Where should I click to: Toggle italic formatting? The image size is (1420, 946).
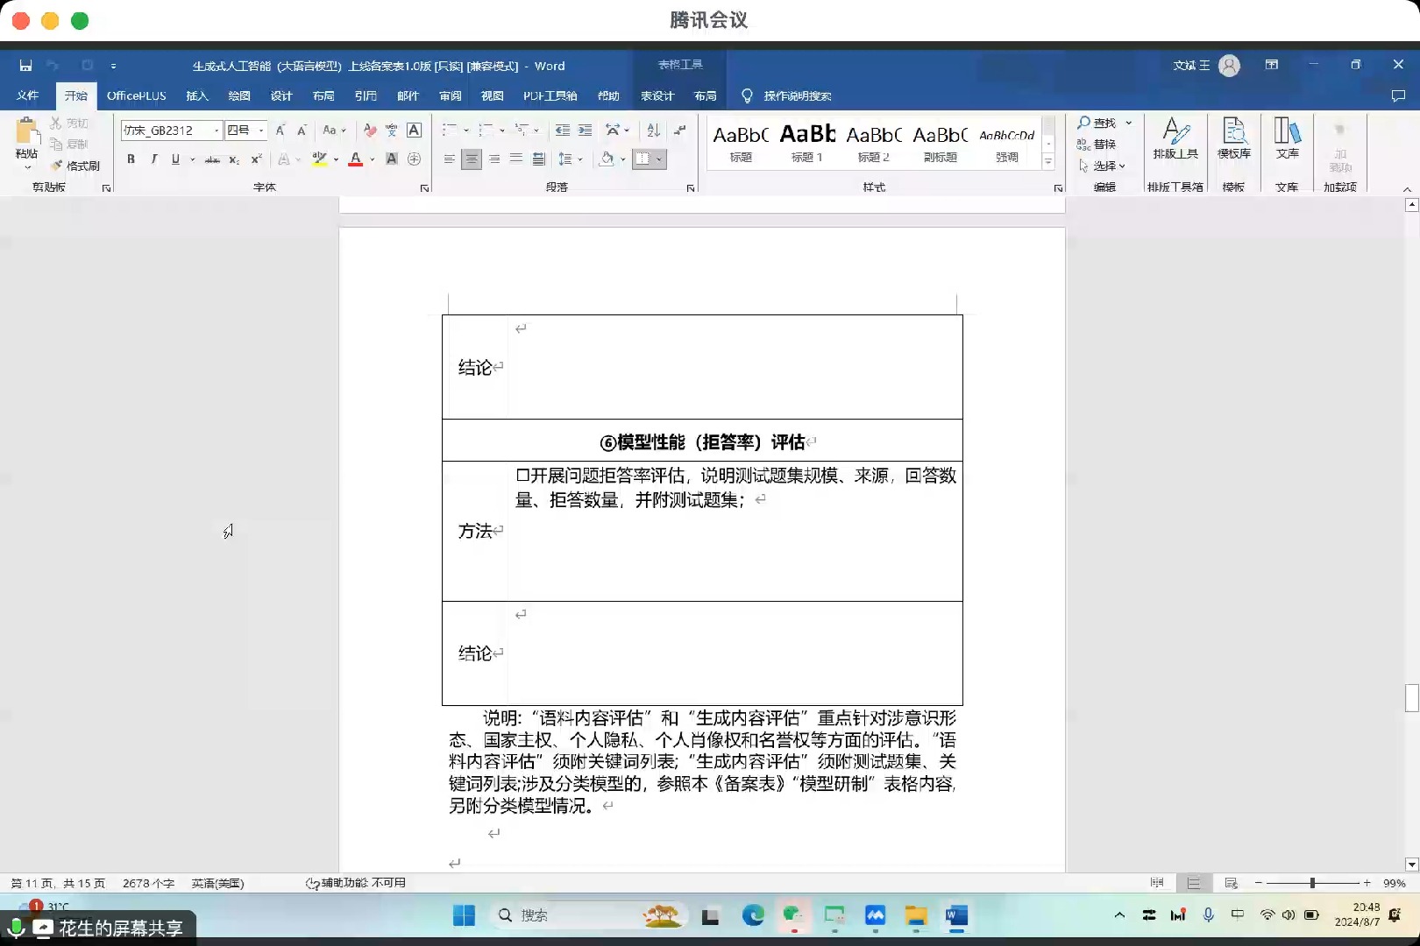153,159
